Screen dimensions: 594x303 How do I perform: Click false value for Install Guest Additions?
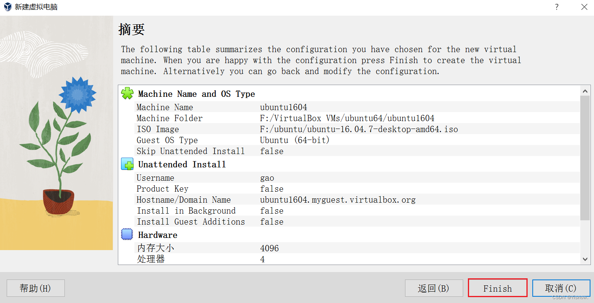[271, 222]
